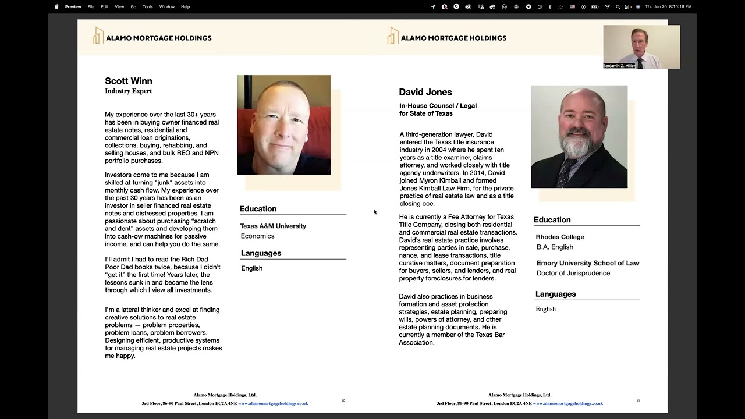Open the Tools menu
745x419 pixels.
click(x=148, y=6)
